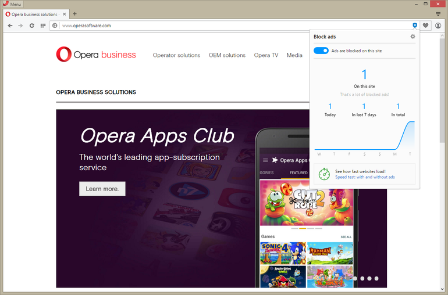Screen dimensions: 448x295
Task: Open the Operator solutions nav item
Action: (176, 55)
